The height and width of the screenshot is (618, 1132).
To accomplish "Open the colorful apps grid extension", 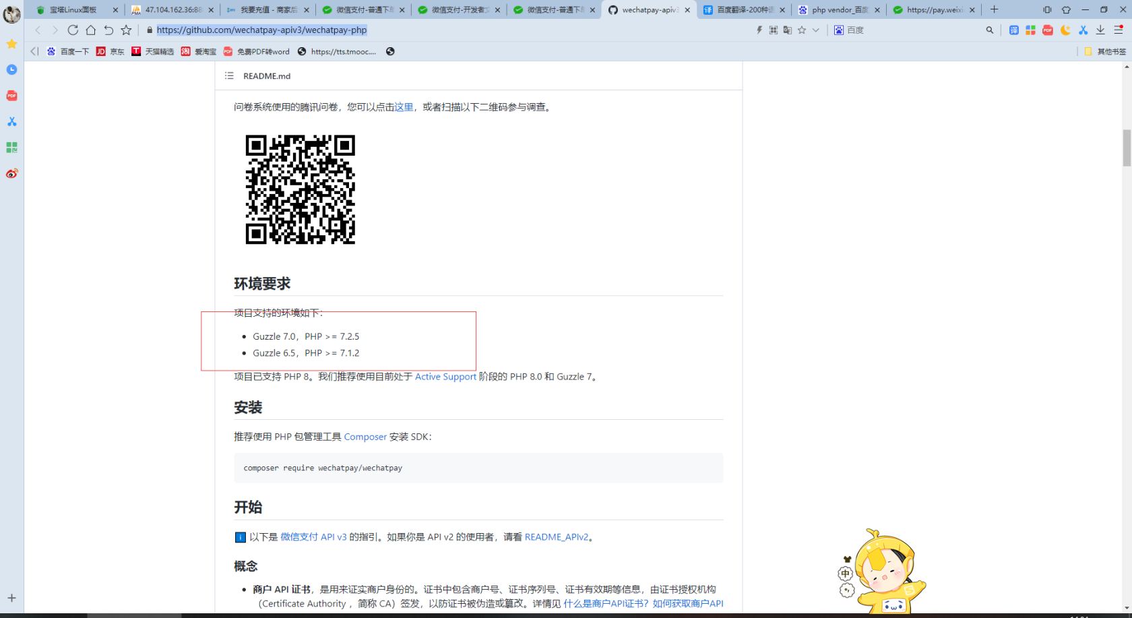I will (1031, 30).
